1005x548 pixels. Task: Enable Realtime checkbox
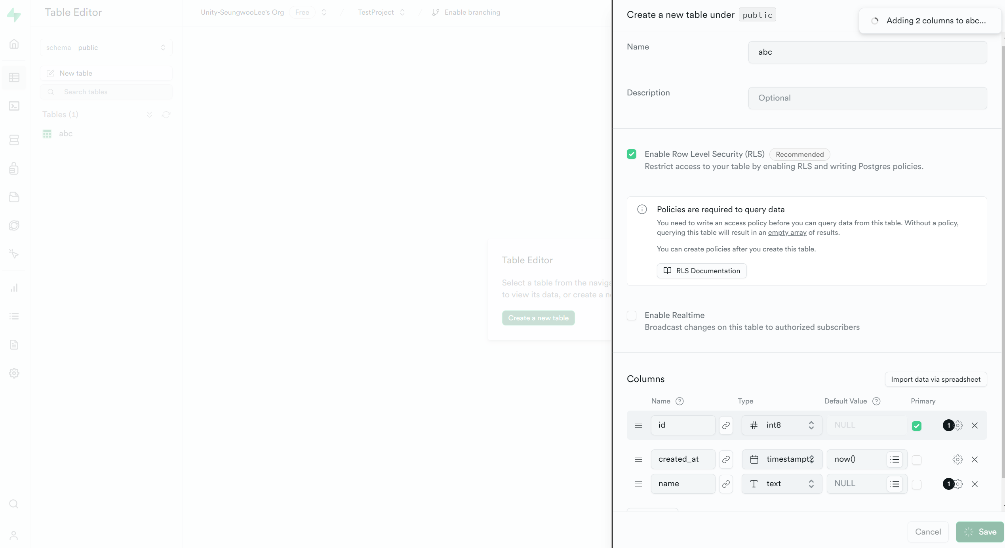pyautogui.click(x=632, y=316)
